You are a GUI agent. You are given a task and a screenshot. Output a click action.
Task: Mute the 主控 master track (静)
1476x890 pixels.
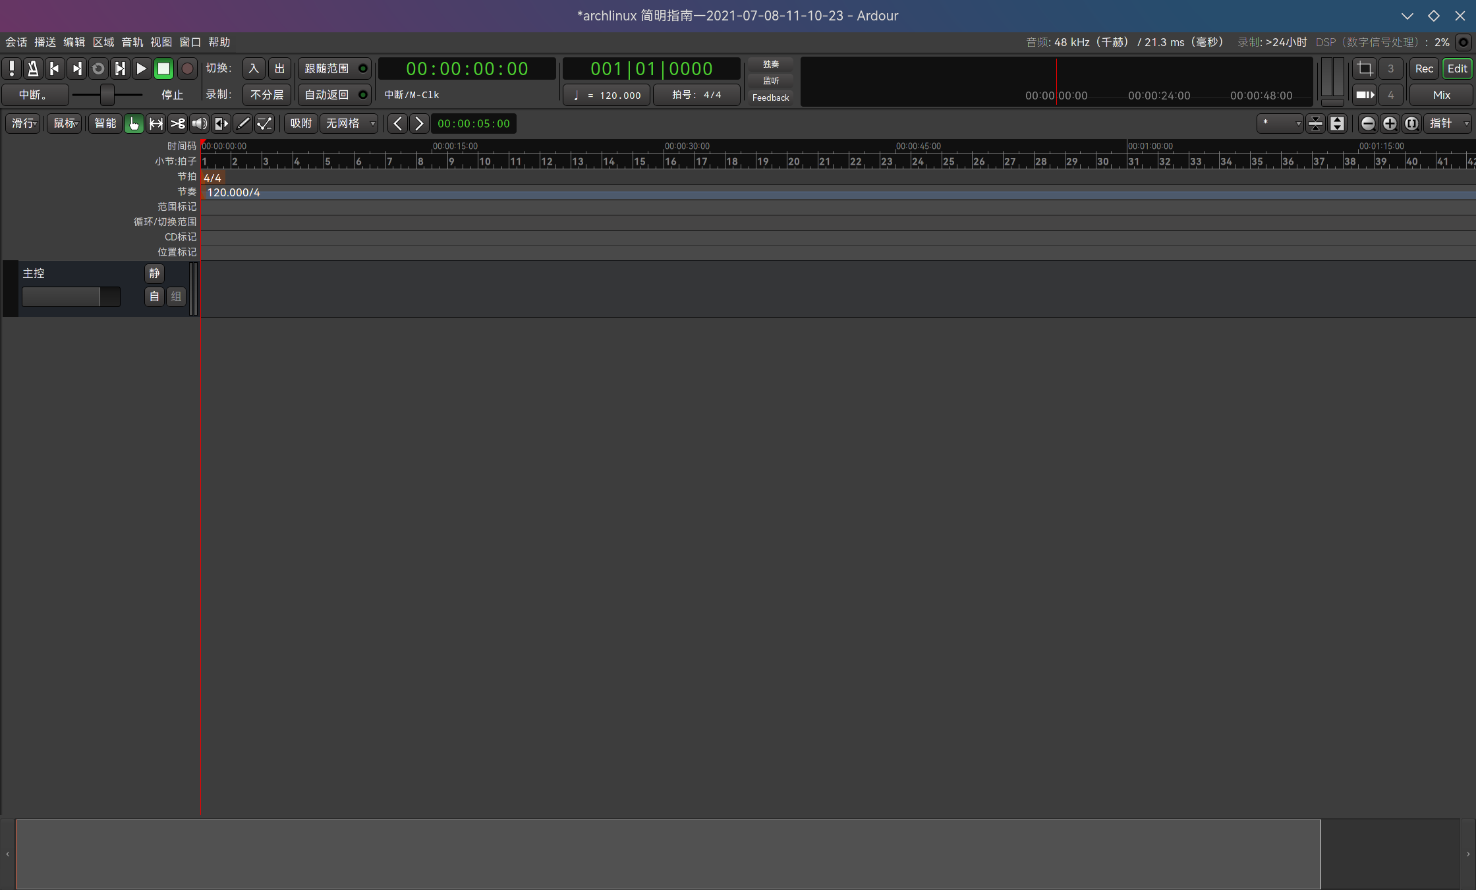(x=154, y=273)
